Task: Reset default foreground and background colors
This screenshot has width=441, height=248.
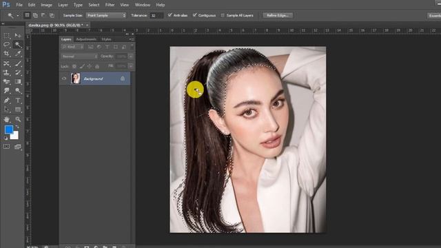Action: click(x=6, y=138)
